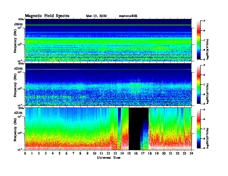Click the -9 label on the dH/dt color bar
The image size is (228, 176).
tap(204, 60)
